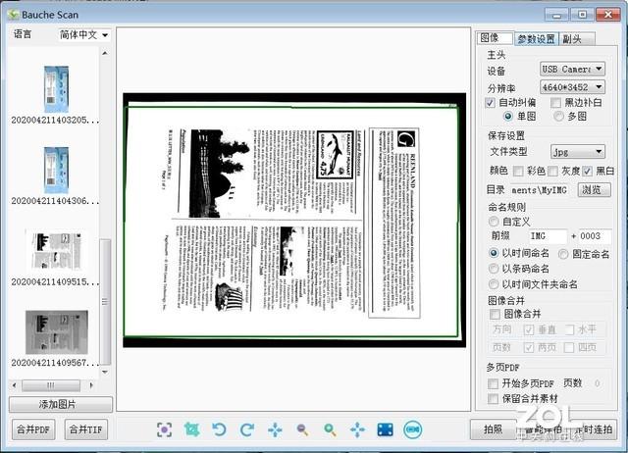Open the USB Camera device dropdown
Viewport: 628px width, 453px height.
click(x=572, y=70)
